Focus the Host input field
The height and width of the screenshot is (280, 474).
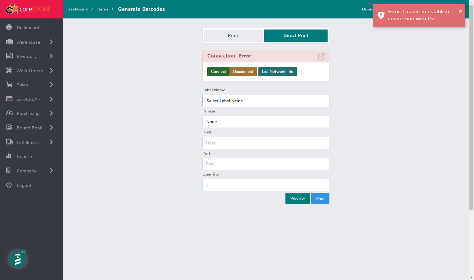pyautogui.click(x=266, y=143)
